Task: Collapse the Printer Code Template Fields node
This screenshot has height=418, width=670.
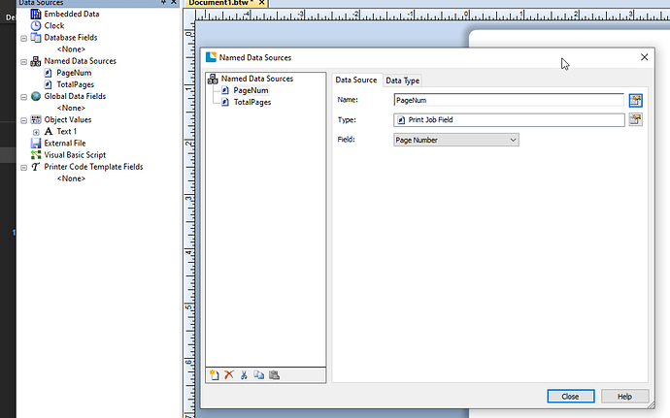Action: coord(24,168)
